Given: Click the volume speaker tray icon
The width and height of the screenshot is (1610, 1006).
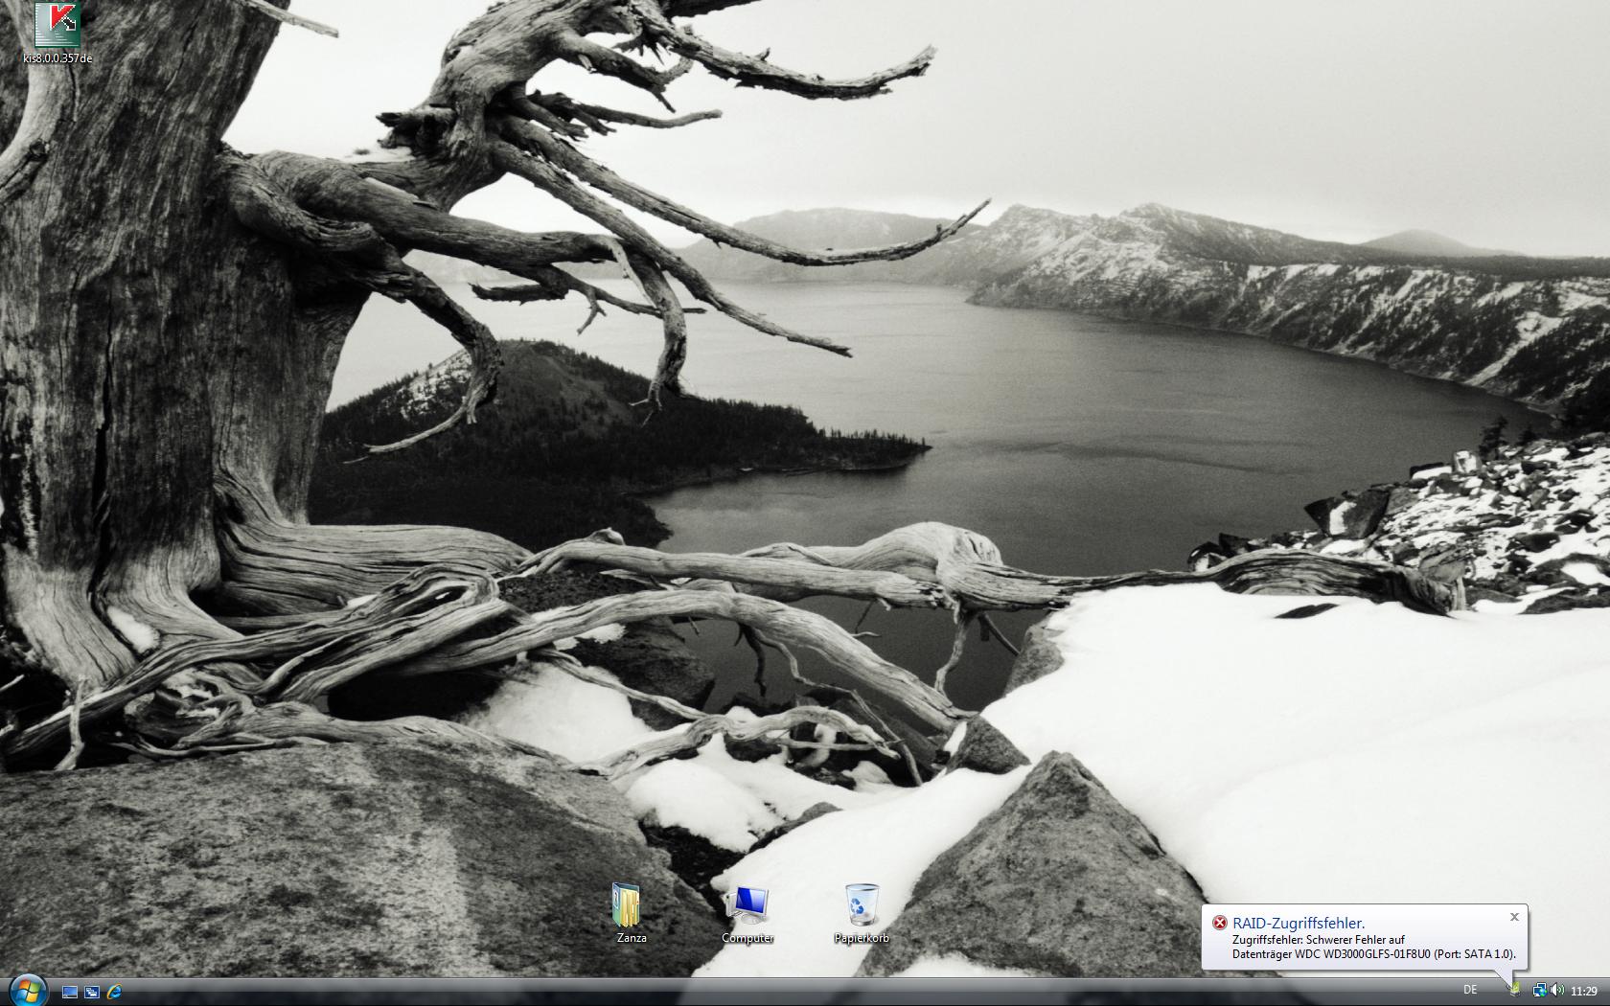Looking at the screenshot, I should point(1556,991).
